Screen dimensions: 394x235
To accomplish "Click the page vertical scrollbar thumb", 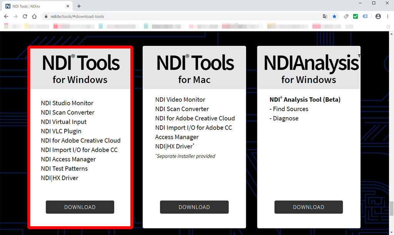I will 391,209.
